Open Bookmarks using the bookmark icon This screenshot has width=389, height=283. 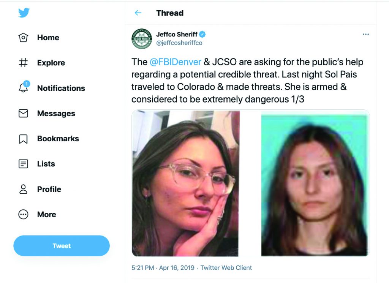[23, 139]
